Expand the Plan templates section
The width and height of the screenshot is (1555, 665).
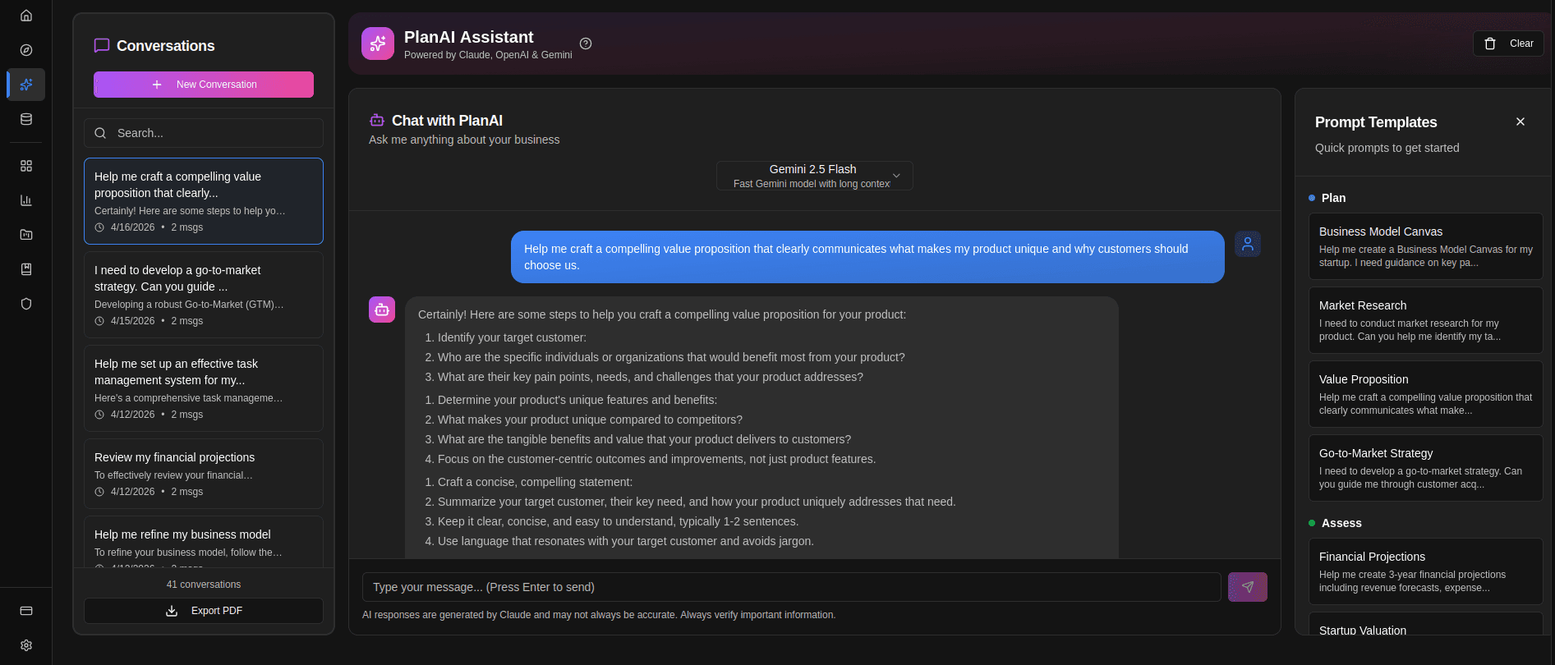pyautogui.click(x=1332, y=198)
